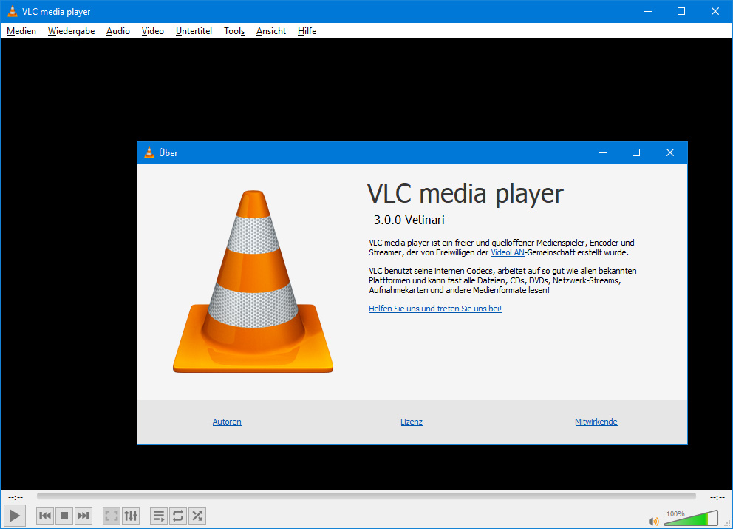Close the Über dialog

coord(670,152)
